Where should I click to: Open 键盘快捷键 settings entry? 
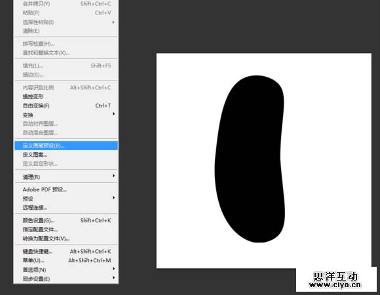[x=66, y=251]
